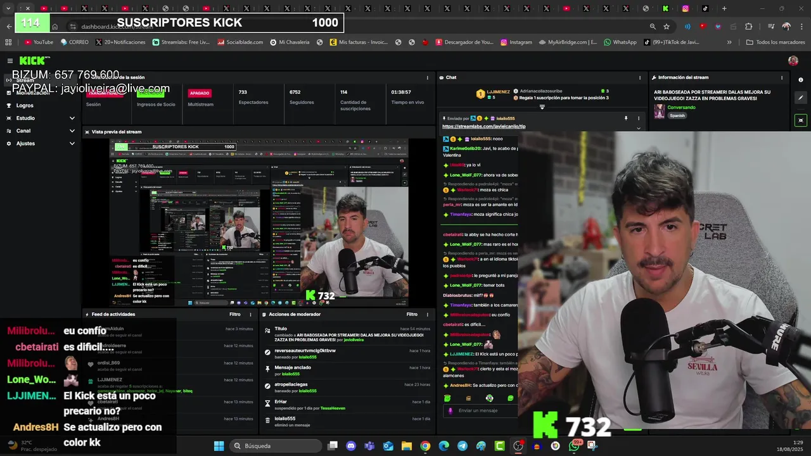
Task: Click ErHar in moderator actions list
Action: tap(281, 402)
